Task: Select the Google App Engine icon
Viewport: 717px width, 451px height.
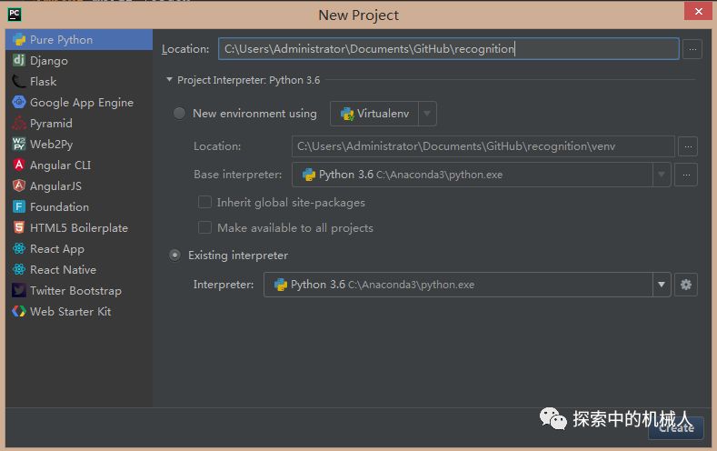Action: 19,102
